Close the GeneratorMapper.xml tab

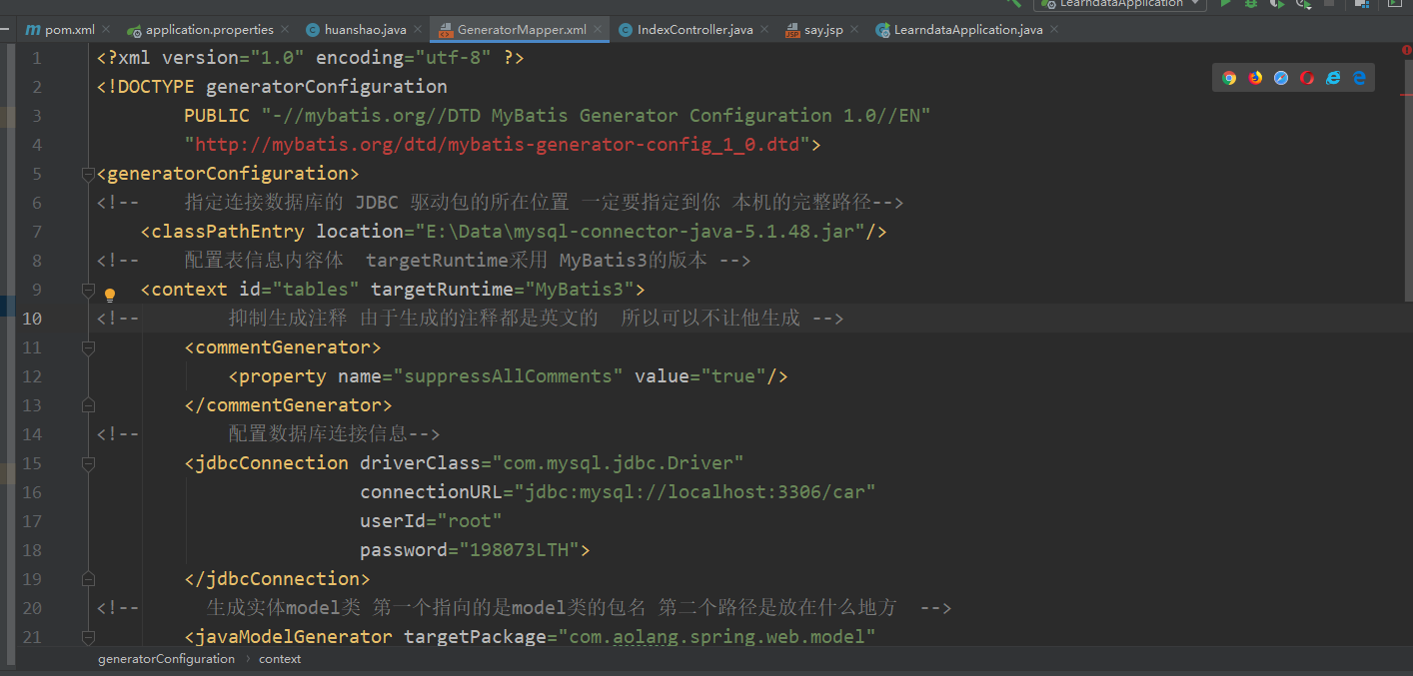point(598,30)
